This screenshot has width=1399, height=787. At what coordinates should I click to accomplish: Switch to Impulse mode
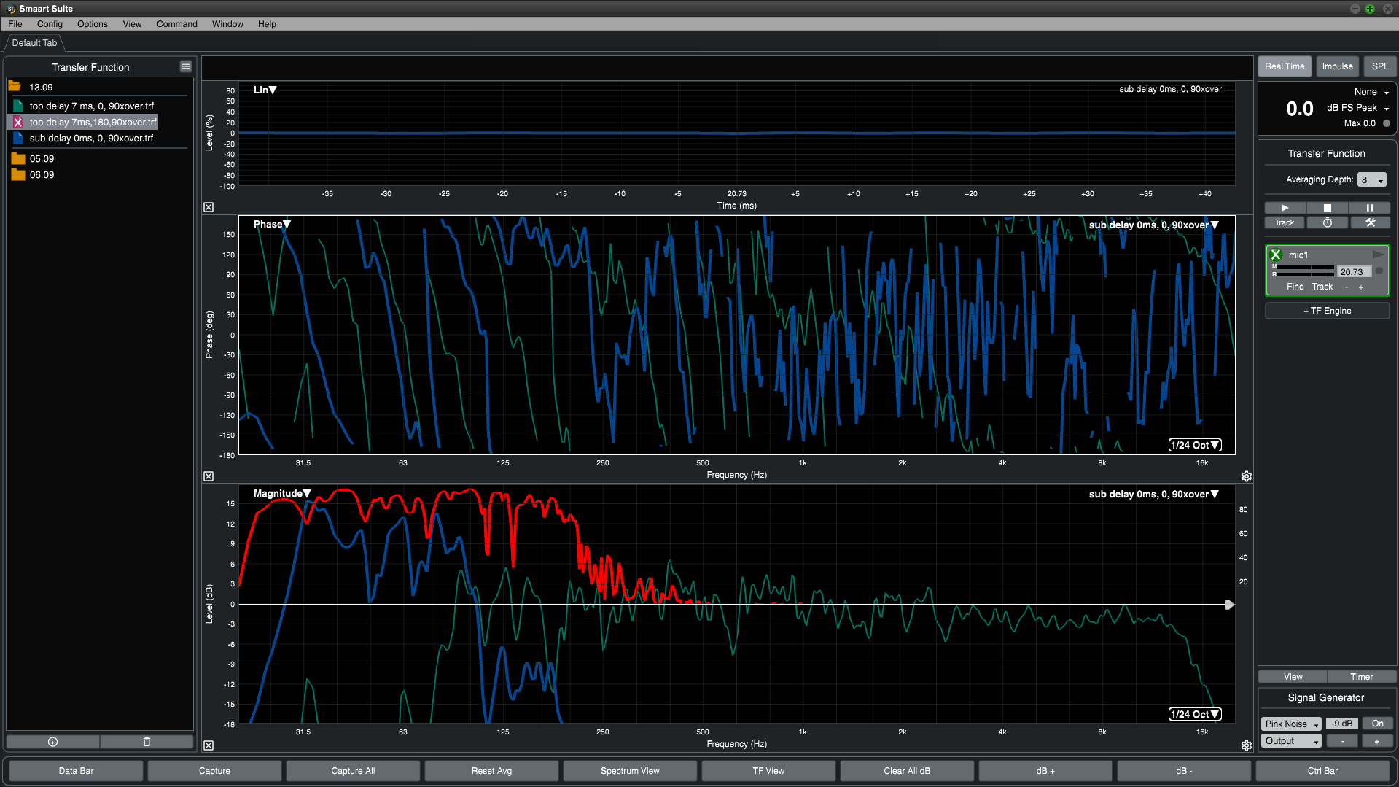pyautogui.click(x=1337, y=66)
